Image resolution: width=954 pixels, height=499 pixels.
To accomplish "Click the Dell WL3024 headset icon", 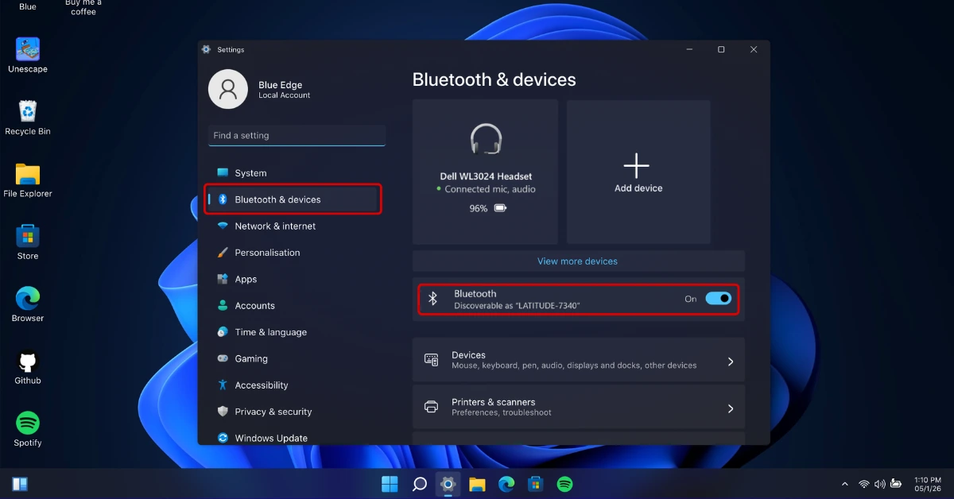I will click(486, 139).
